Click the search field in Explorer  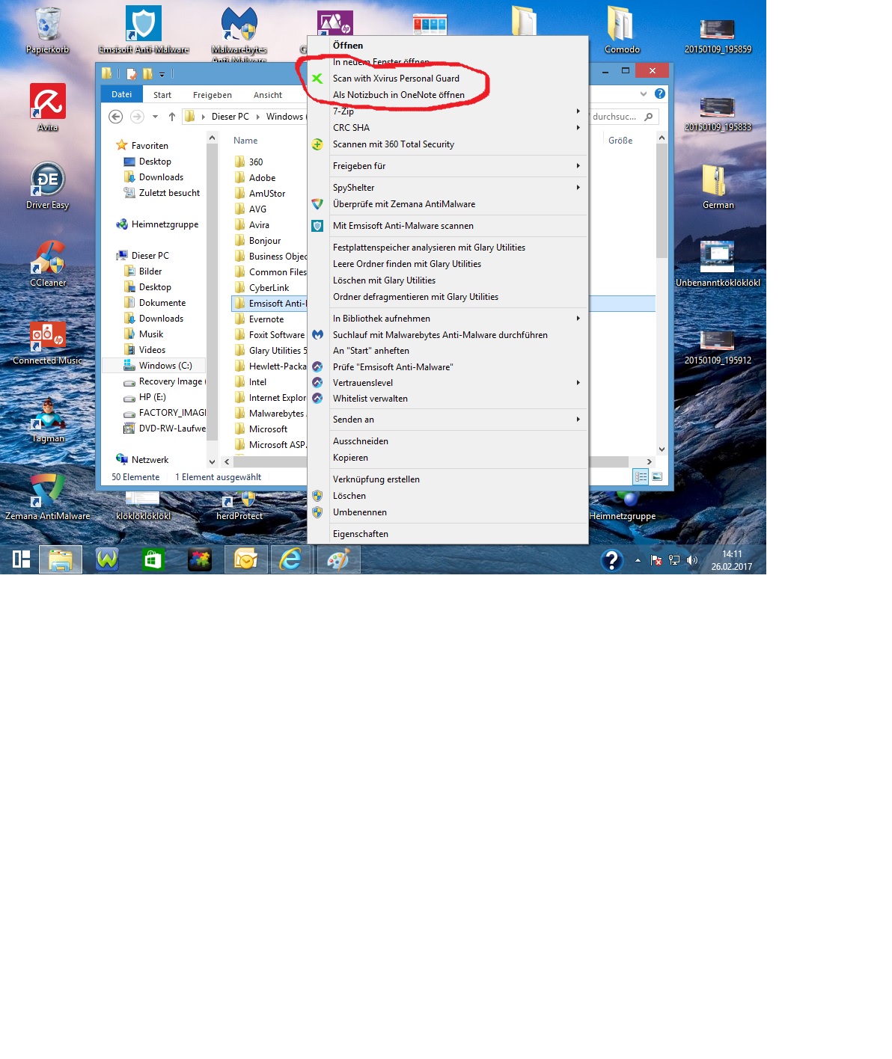coord(623,117)
